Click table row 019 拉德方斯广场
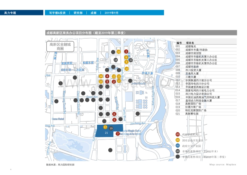 (x=206, y=107)
